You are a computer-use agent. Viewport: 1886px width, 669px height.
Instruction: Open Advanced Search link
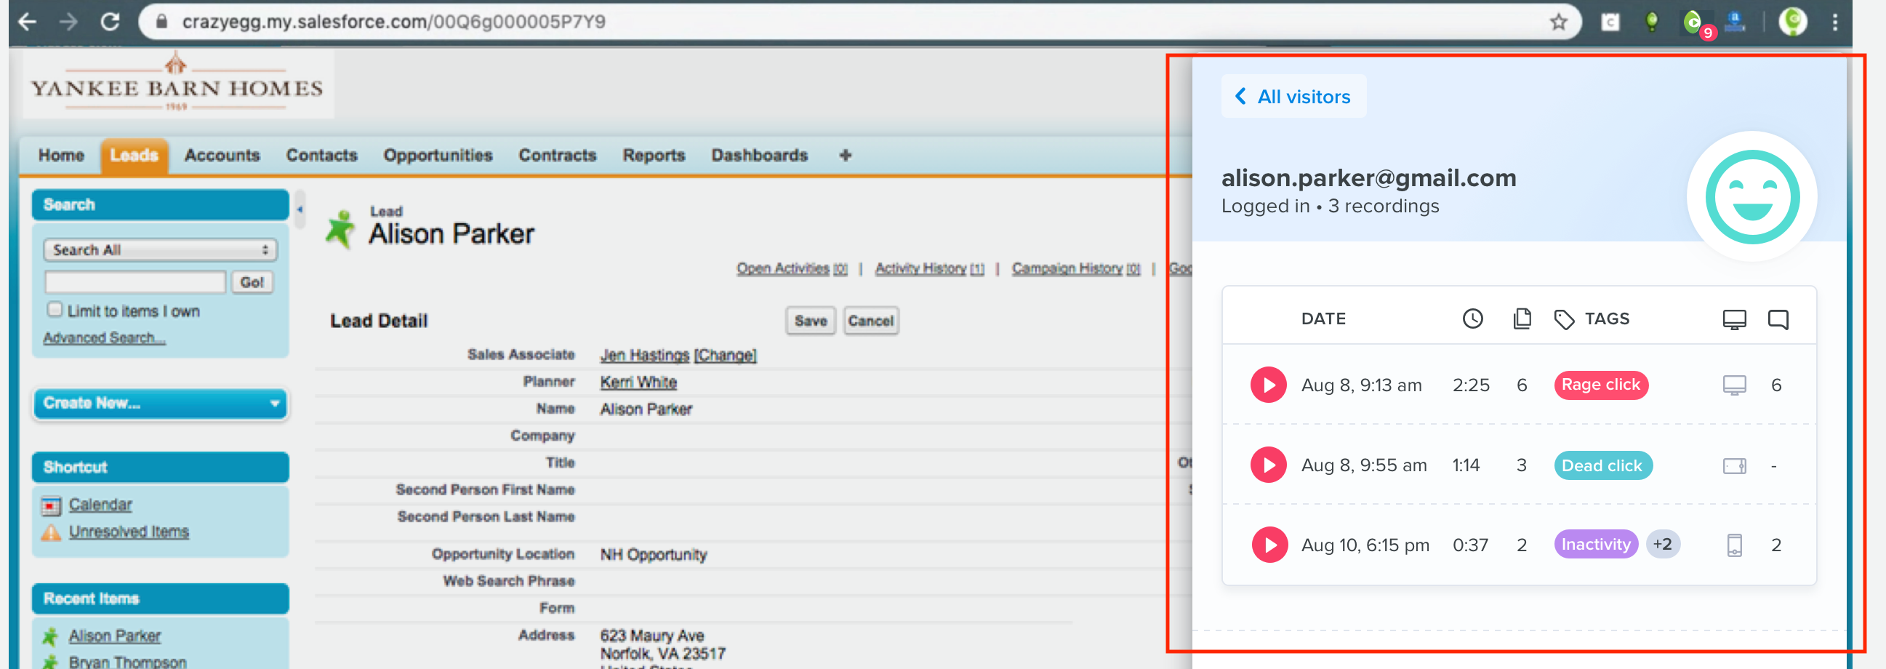pyautogui.click(x=104, y=337)
